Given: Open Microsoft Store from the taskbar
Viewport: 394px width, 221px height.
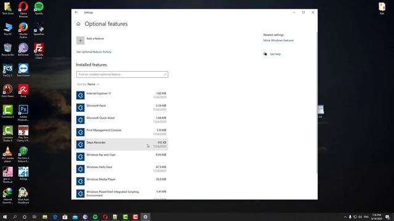Looking at the screenshot, I should click(x=65, y=217).
